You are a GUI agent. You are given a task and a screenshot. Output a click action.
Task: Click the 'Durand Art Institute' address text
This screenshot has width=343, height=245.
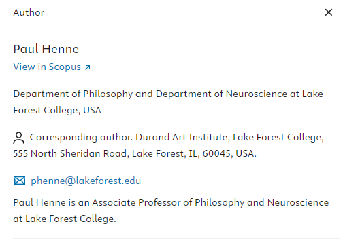182,137
